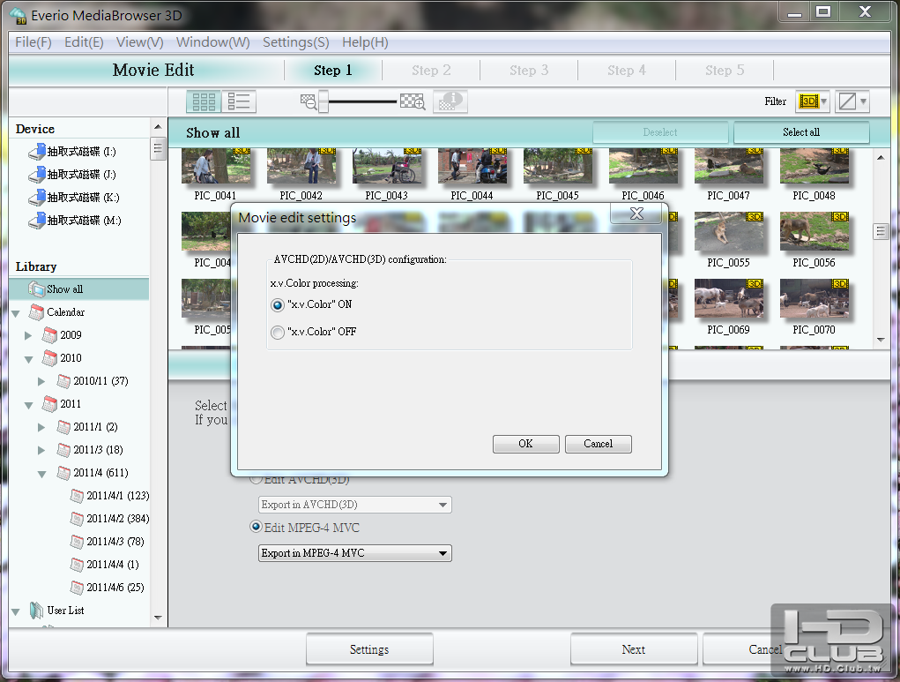The image size is (900, 682).
Task: Open 2011/4/4 (1) day entry
Action: [105, 565]
